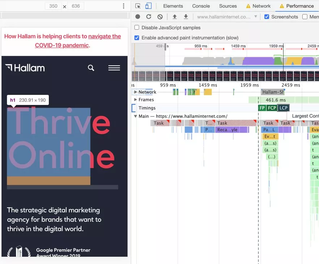Click the load profile upload icon

click(x=174, y=17)
